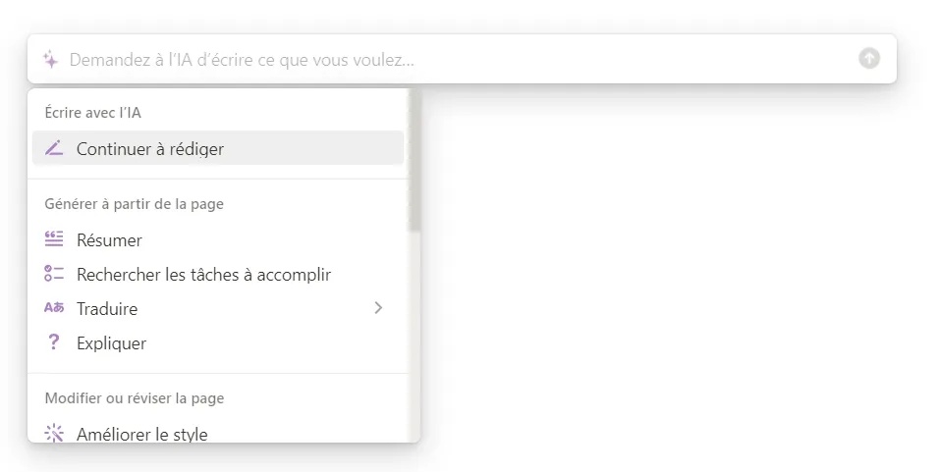This screenshot has height=472, width=938.
Task: Click the purple question mark icon
Action: 54,341
